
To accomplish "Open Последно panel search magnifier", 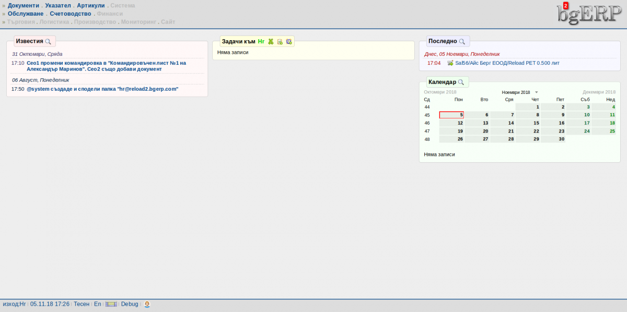I will coord(462,41).
